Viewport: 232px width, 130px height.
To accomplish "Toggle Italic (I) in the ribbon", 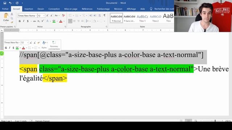I will click(x=24, y=21).
